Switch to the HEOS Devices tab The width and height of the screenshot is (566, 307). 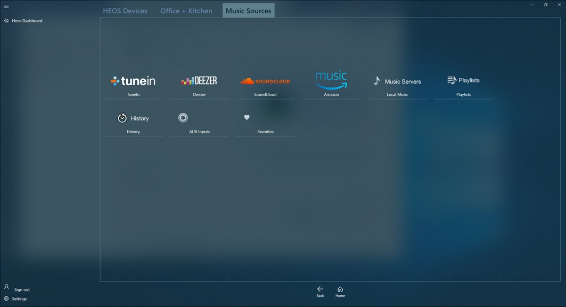pyautogui.click(x=125, y=11)
